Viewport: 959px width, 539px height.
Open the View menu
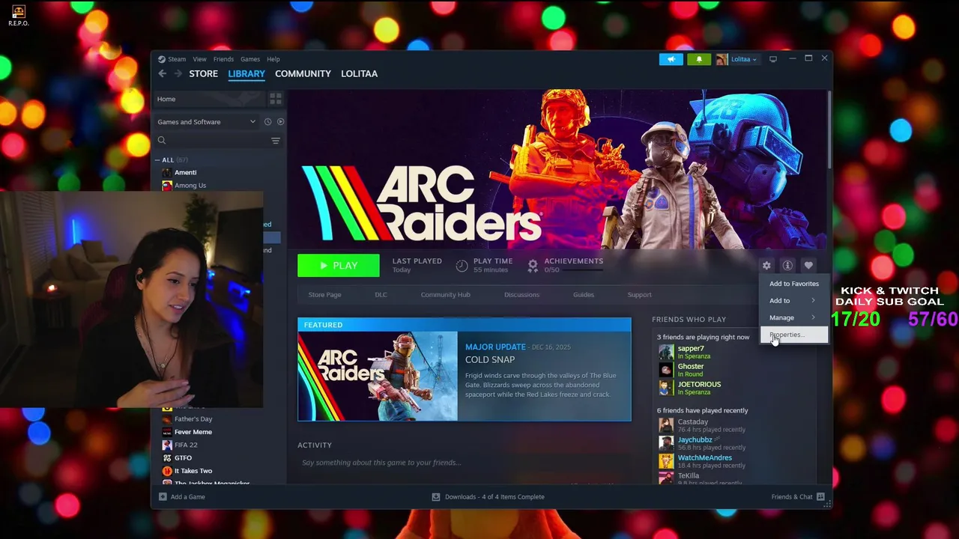click(199, 59)
